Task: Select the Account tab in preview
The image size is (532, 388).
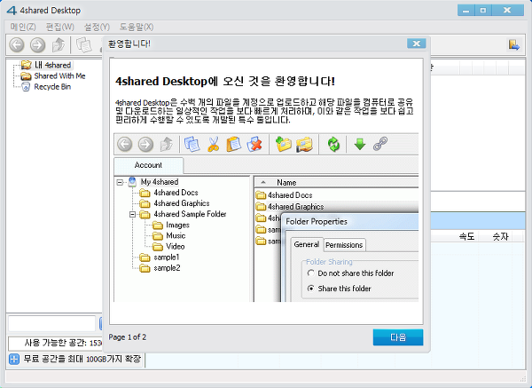Action: (149, 165)
